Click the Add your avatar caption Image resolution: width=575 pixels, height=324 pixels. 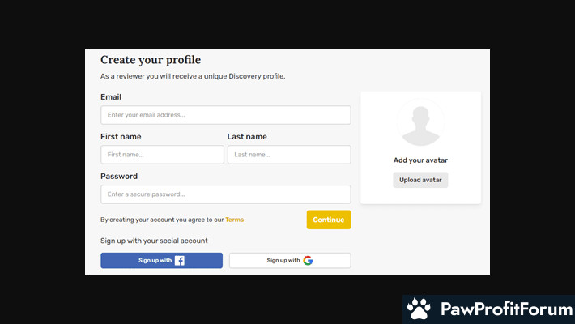tap(420, 160)
